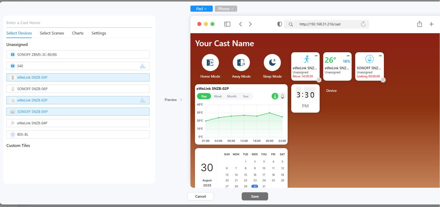Image resolution: width=440 pixels, height=207 pixels.
Task: Click the Enter a Cast Name field
Action: 79,23
